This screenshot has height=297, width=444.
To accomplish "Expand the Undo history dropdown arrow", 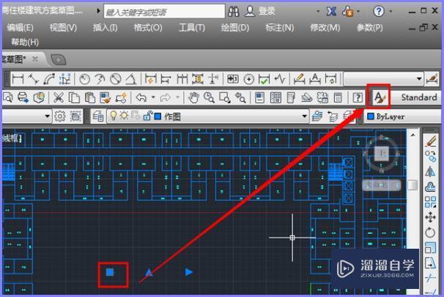I will tap(153, 97).
